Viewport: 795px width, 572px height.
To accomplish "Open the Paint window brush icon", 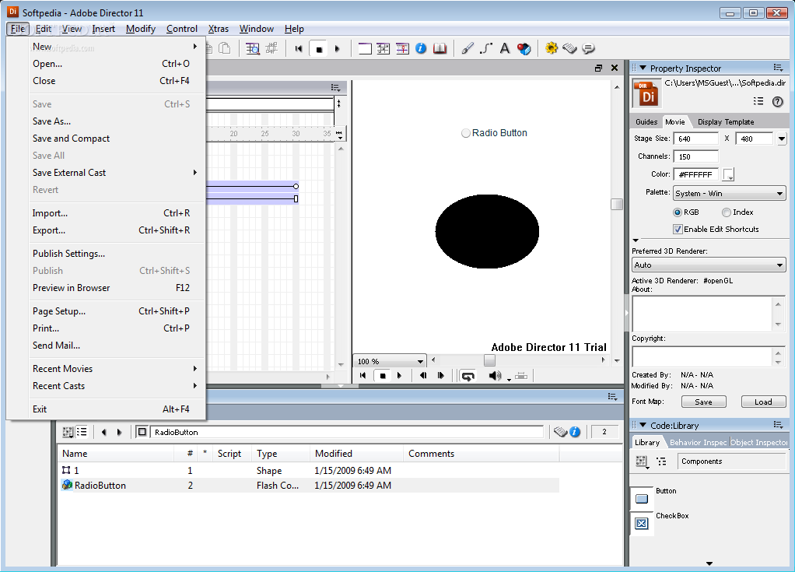I will click(468, 49).
